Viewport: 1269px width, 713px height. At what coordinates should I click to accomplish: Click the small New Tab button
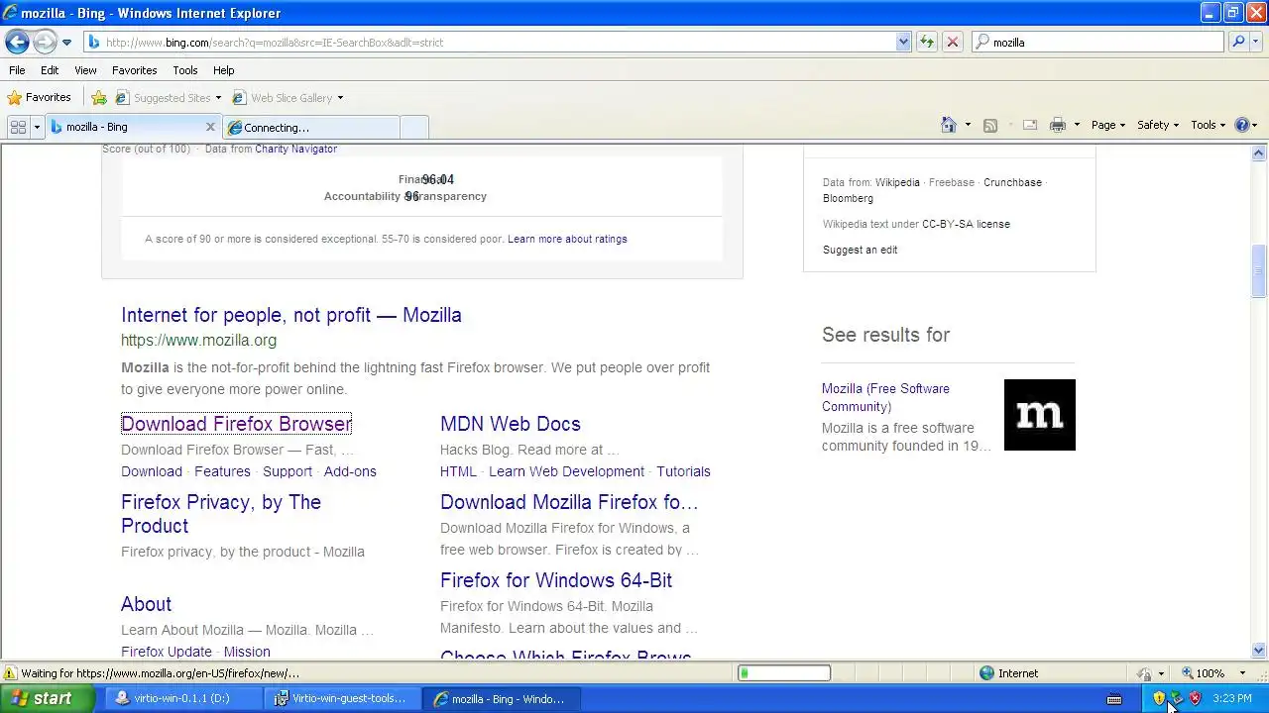tap(414, 128)
